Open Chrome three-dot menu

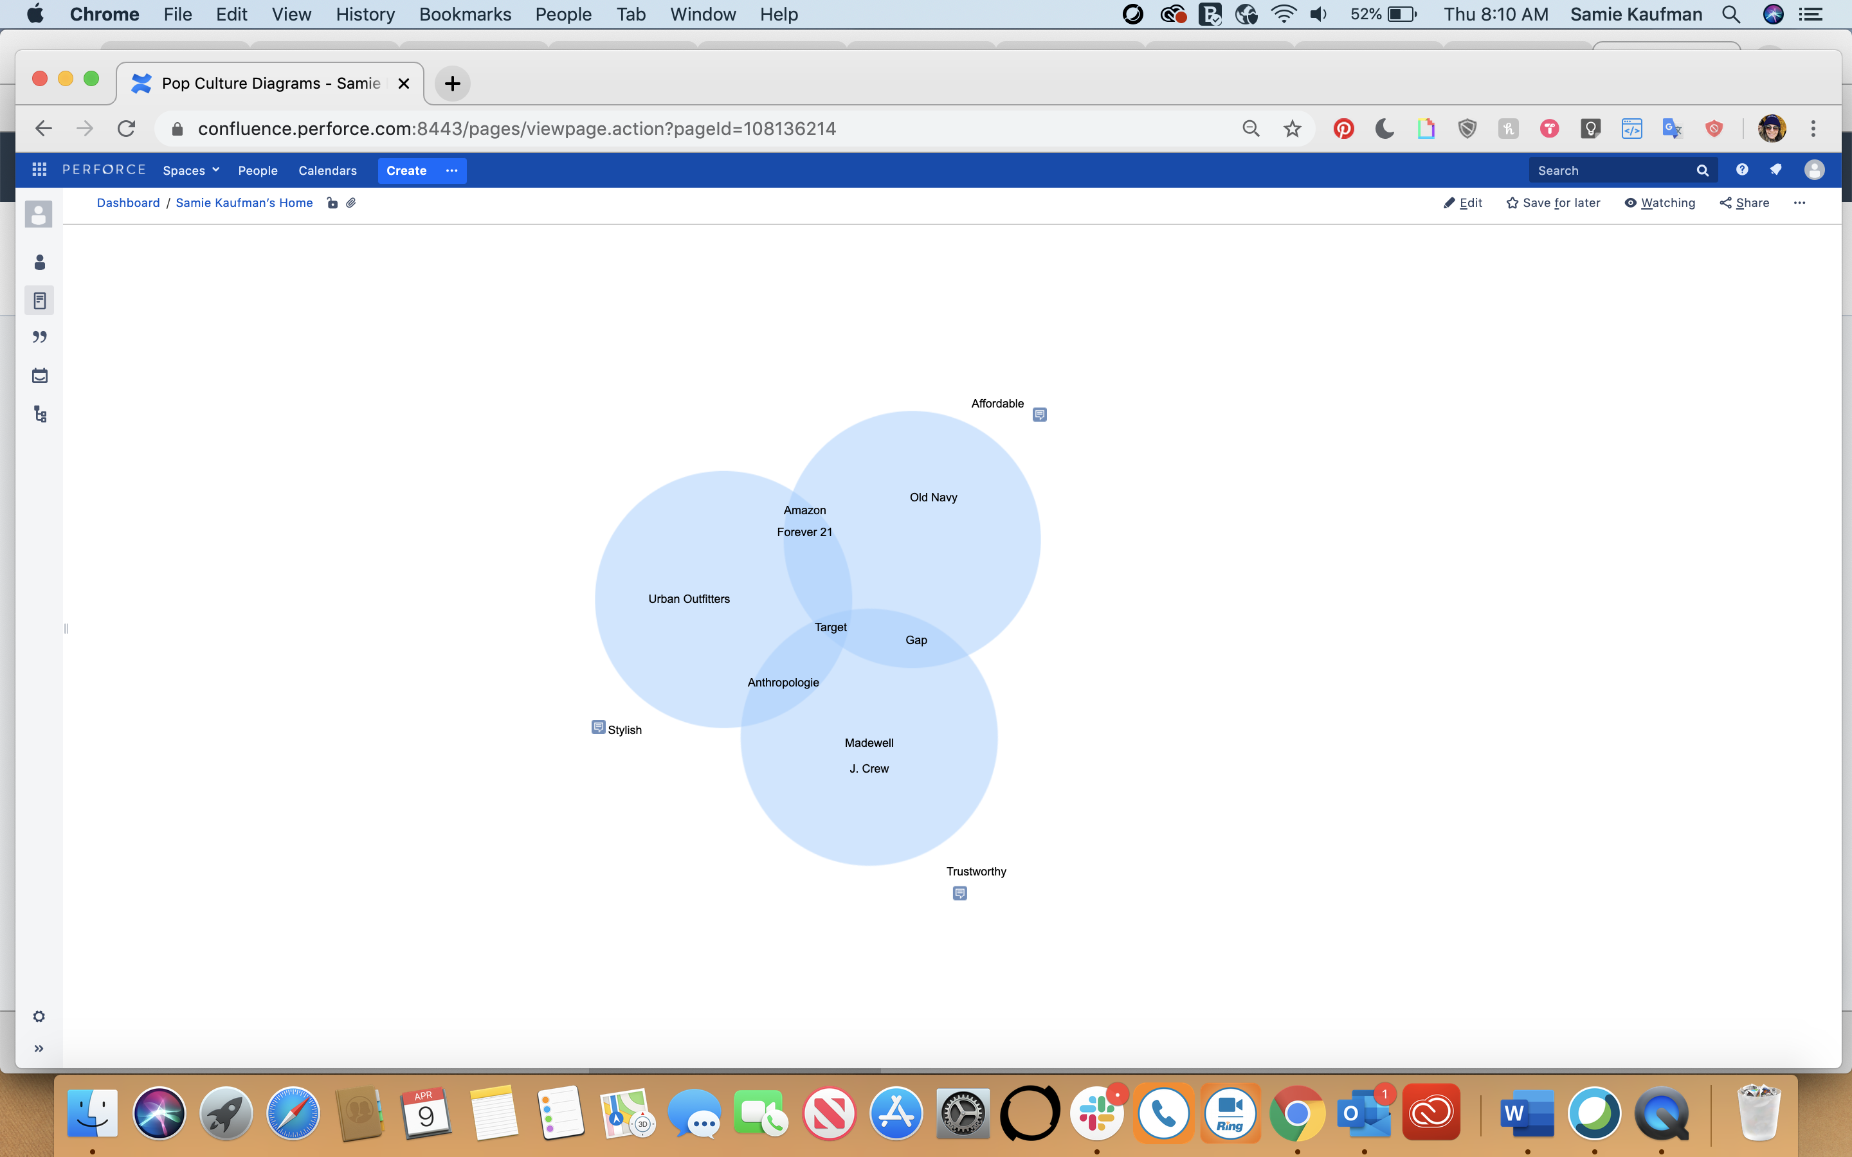pos(1813,129)
